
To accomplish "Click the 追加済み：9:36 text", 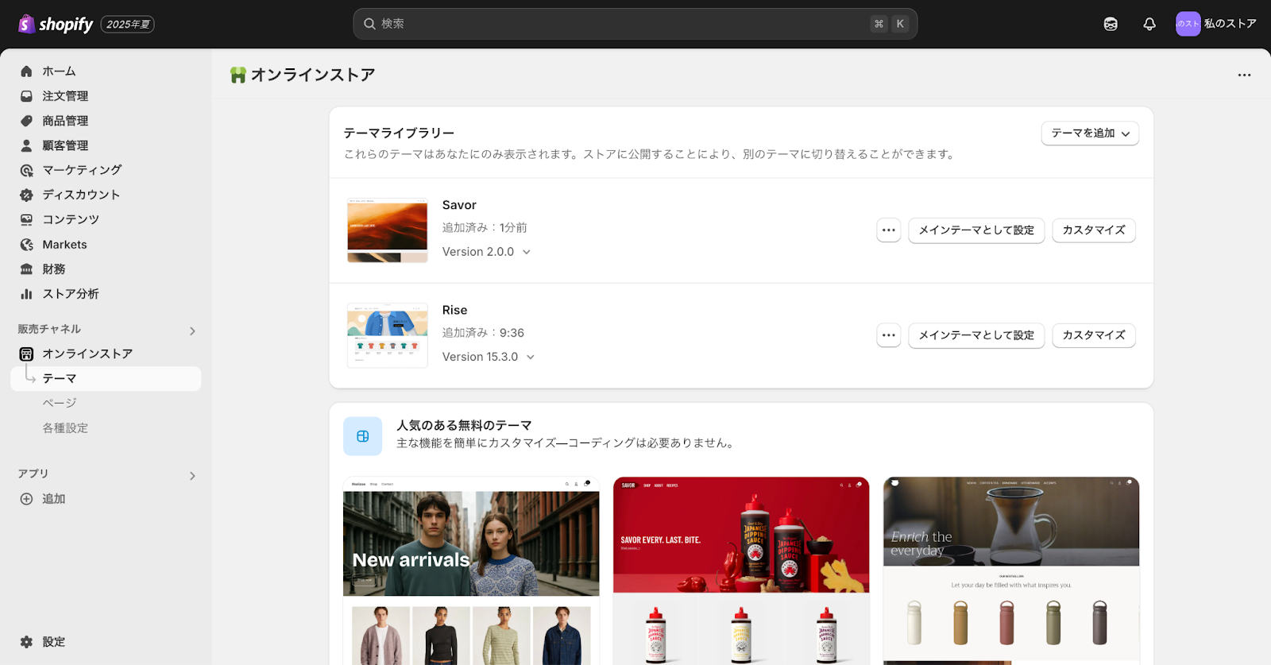I will (483, 333).
